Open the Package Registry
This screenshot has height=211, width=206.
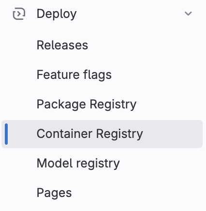(x=87, y=105)
